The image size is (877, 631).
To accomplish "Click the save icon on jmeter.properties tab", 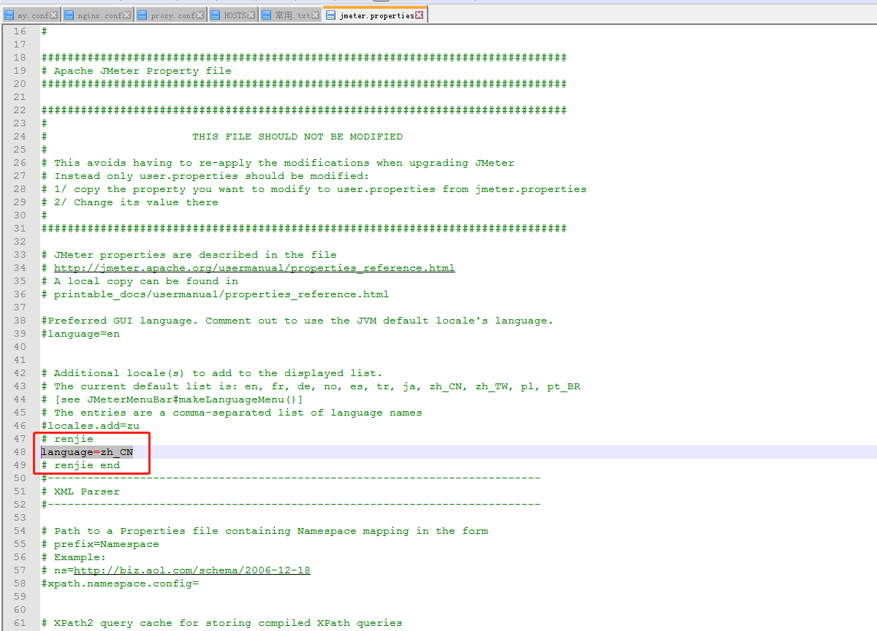I will [x=331, y=15].
